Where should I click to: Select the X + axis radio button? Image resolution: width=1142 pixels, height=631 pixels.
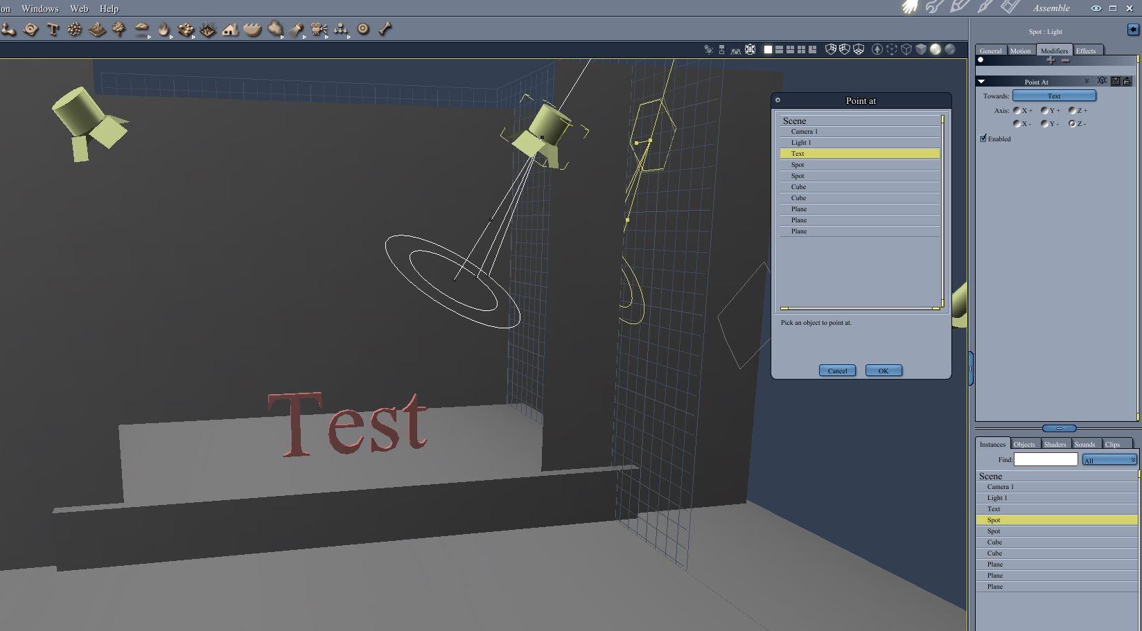click(1017, 111)
